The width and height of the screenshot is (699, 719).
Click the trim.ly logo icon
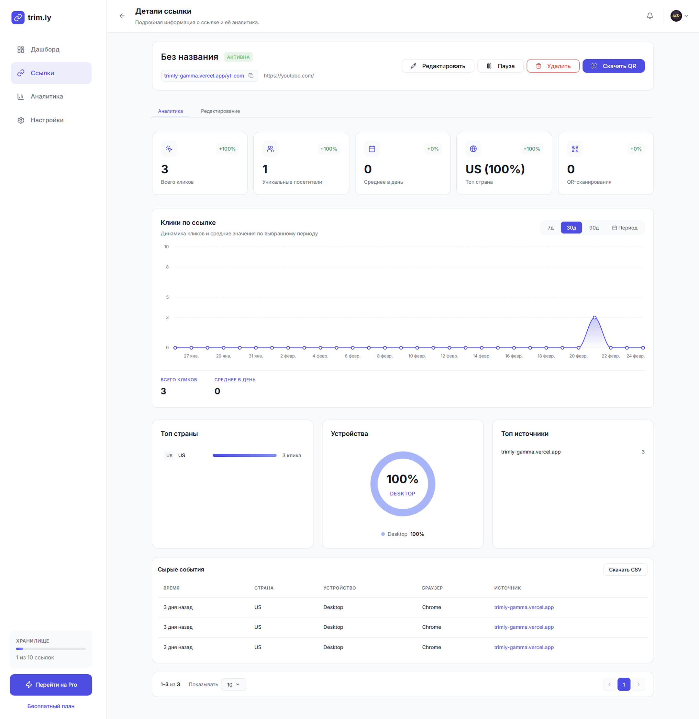17,17
